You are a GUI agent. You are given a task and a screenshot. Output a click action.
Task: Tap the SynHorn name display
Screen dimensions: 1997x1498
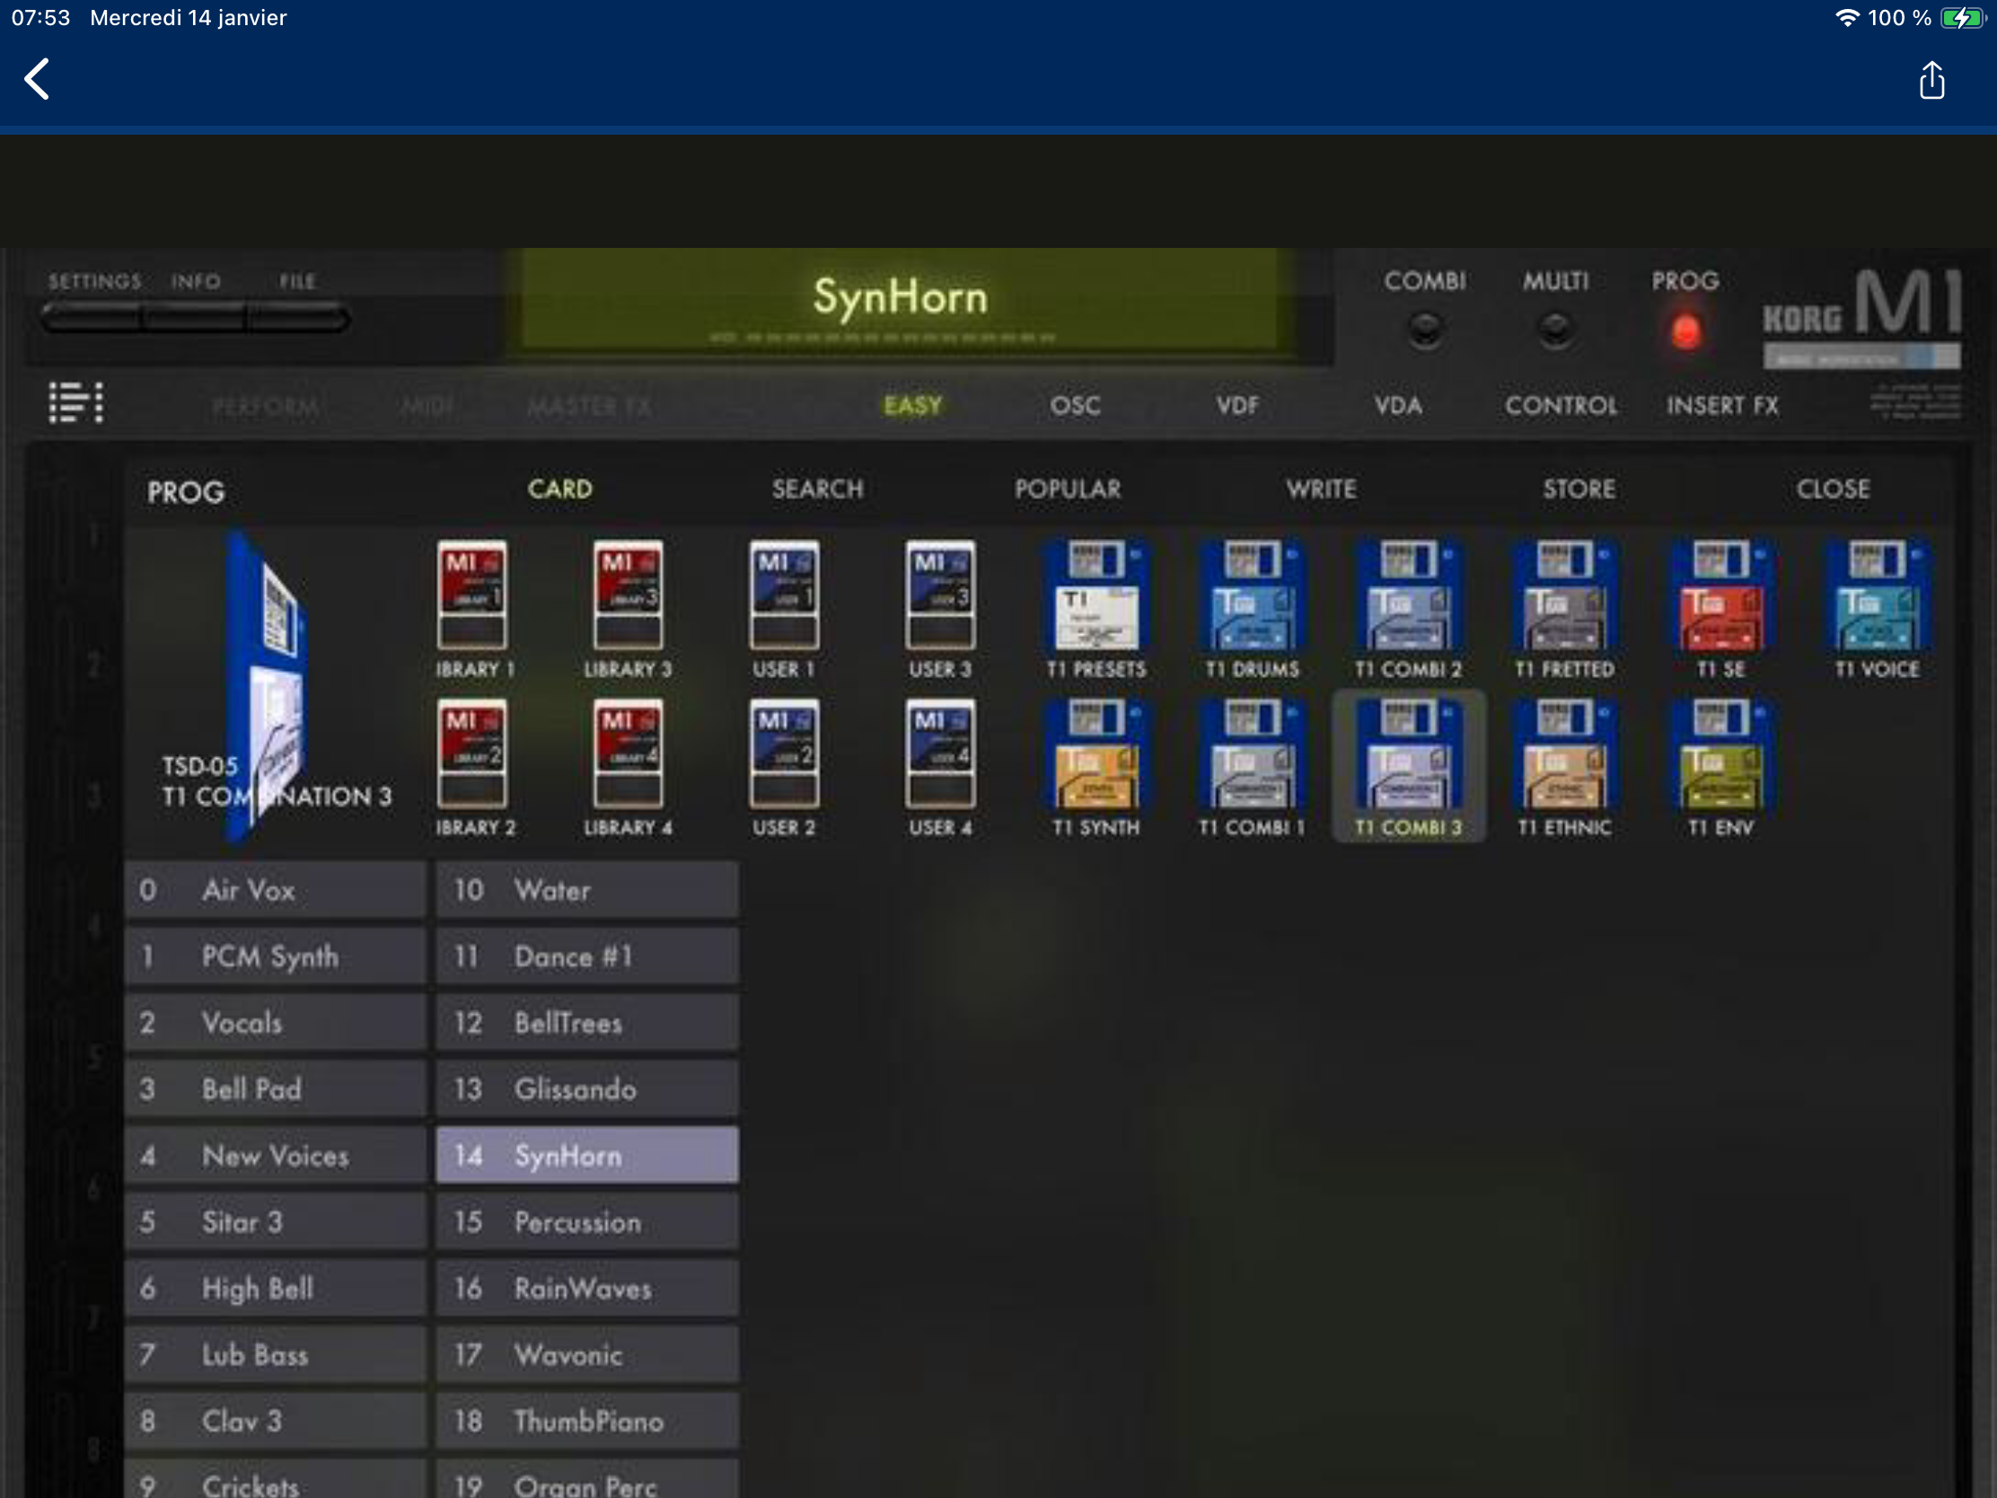pos(899,300)
